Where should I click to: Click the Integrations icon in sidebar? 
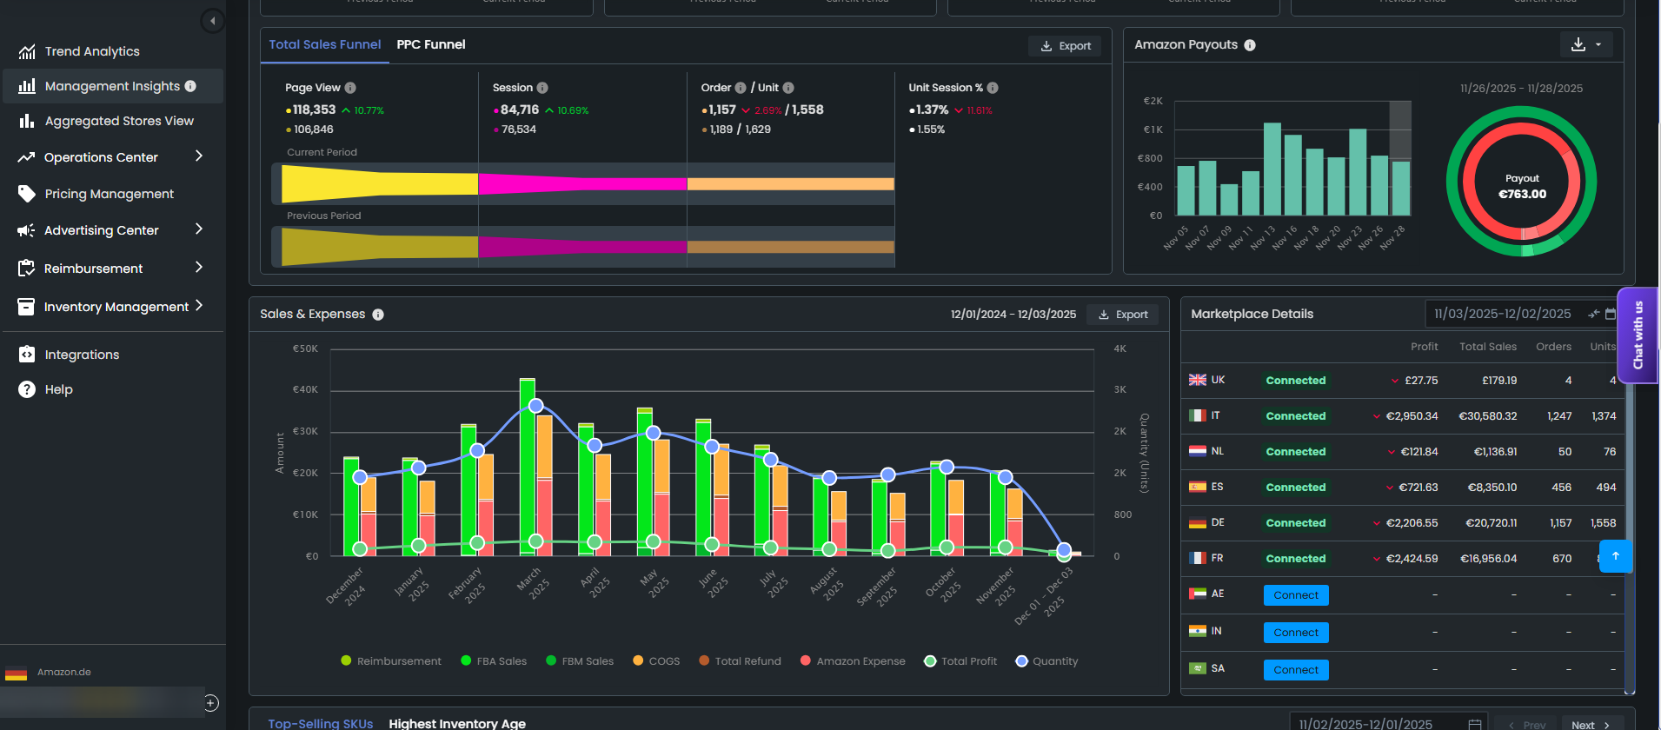[x=27, y=355]
